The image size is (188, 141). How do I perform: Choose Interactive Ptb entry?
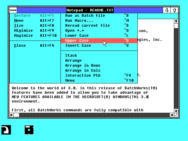coord(99,75)
